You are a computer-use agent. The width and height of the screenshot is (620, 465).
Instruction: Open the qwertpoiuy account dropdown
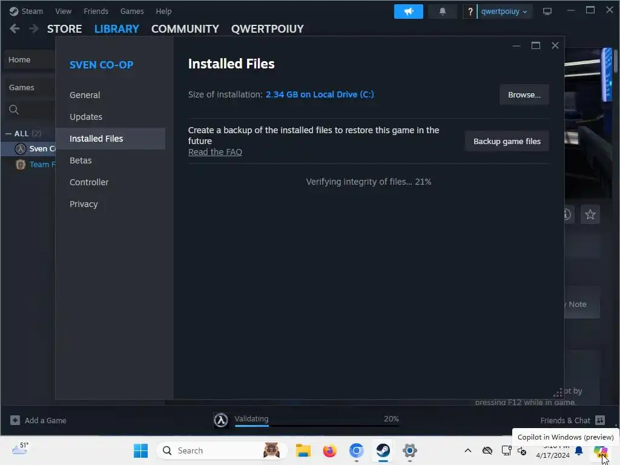(504, 12)
